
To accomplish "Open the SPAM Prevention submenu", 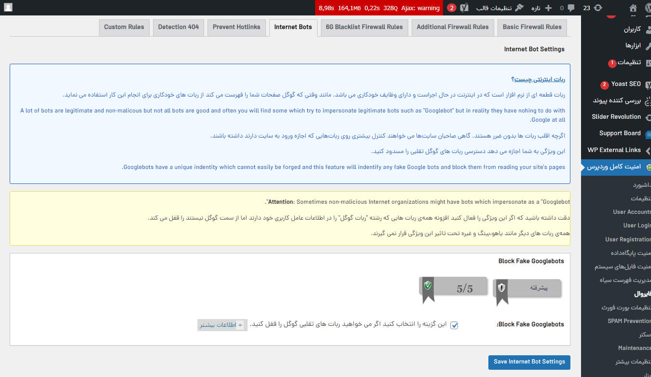I will (629, 321).
